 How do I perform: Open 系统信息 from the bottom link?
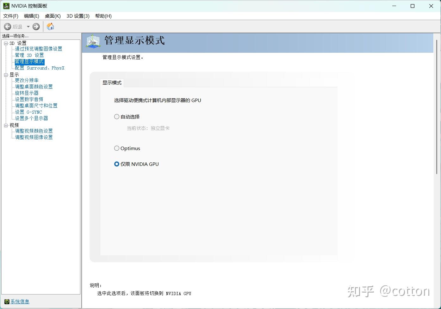20,301
